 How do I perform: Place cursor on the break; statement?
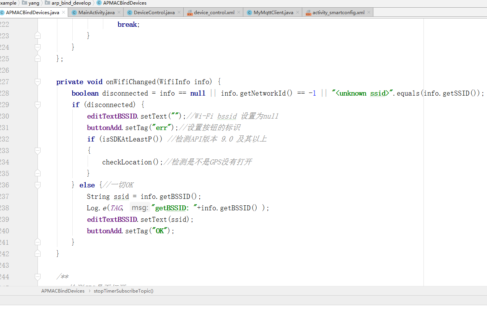[x=129, y=24]
